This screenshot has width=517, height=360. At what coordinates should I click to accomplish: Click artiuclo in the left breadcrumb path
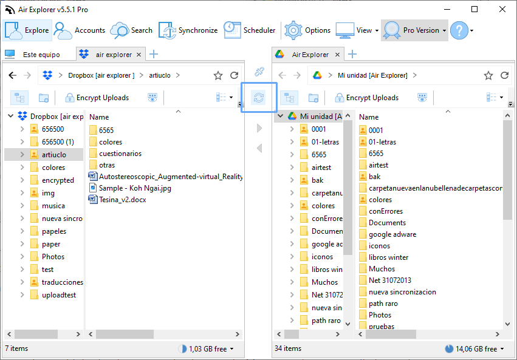coord(160,75)
